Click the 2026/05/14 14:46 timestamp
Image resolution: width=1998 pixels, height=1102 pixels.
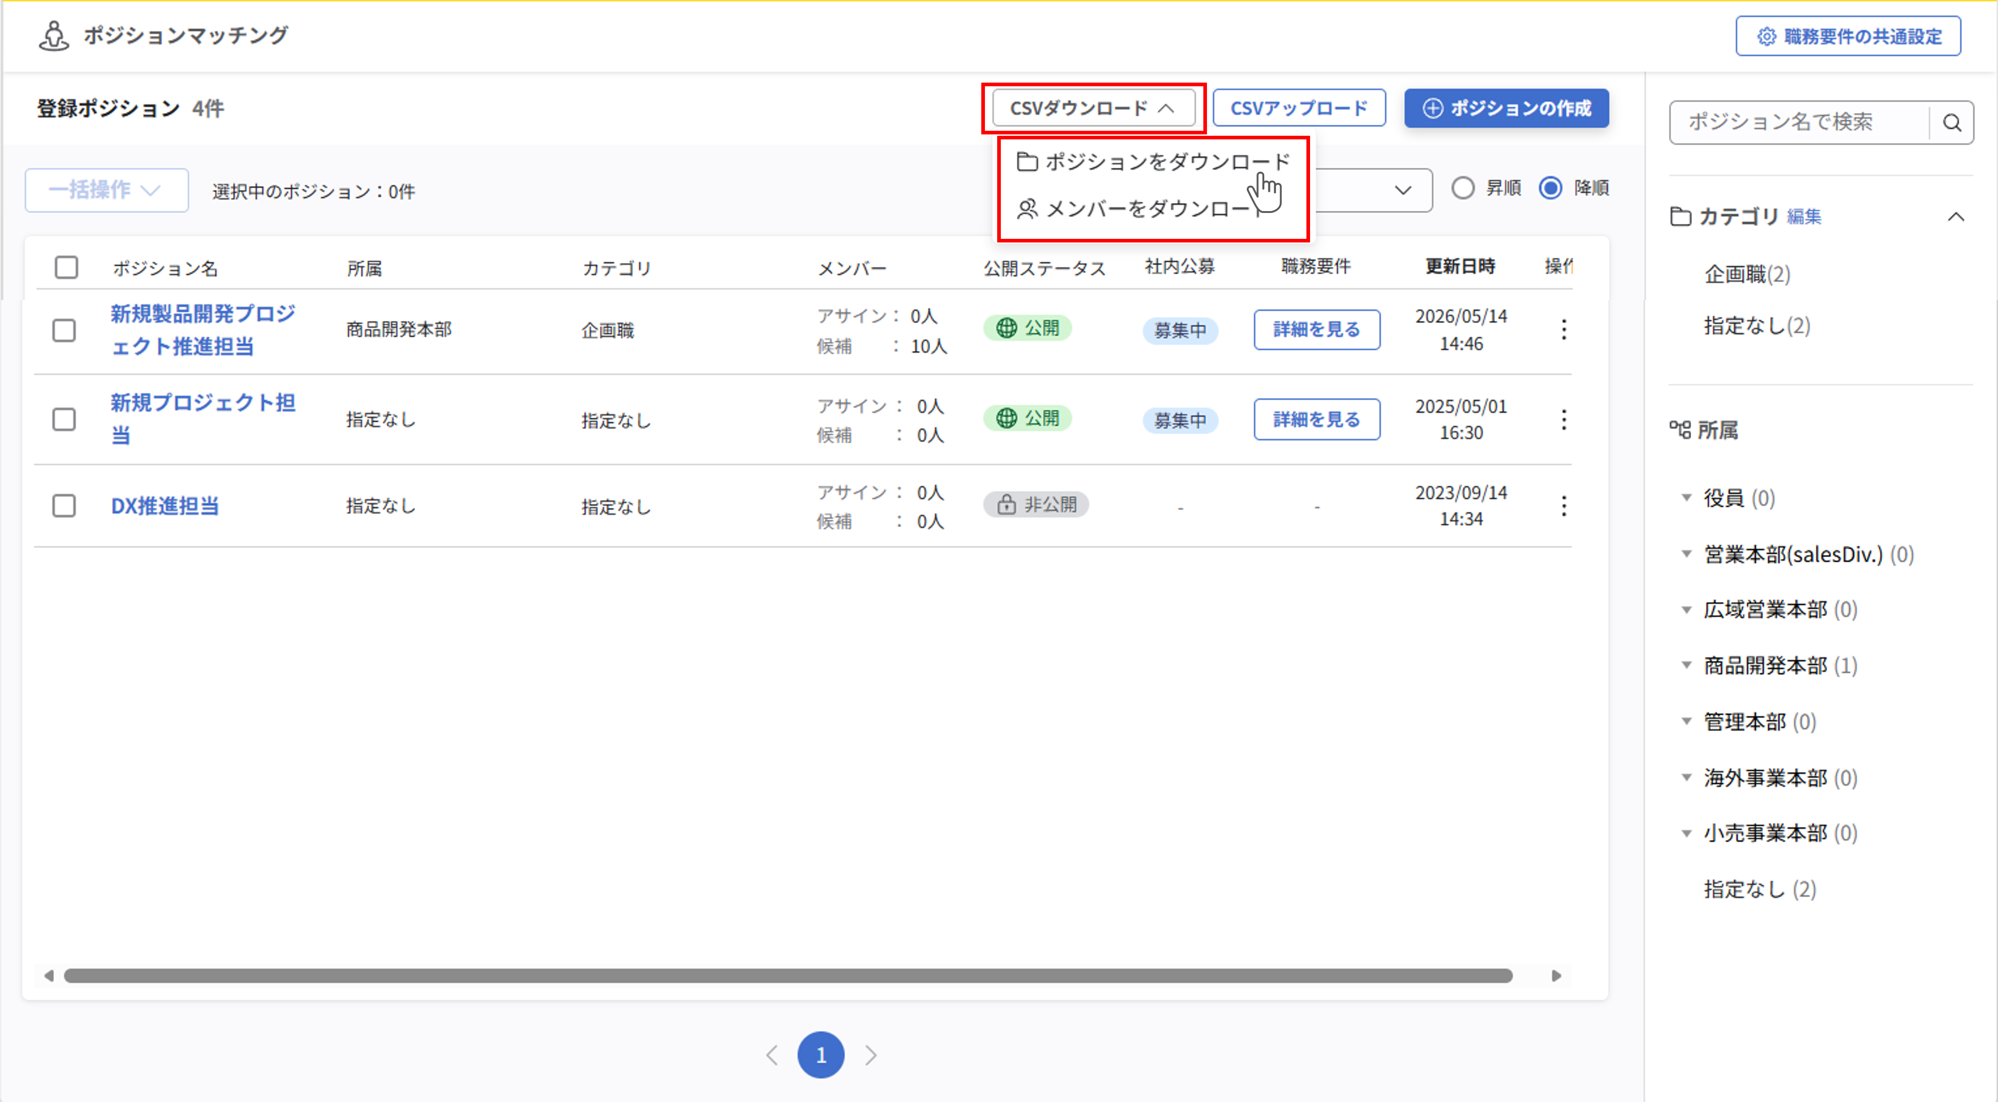click(1461, 331)
